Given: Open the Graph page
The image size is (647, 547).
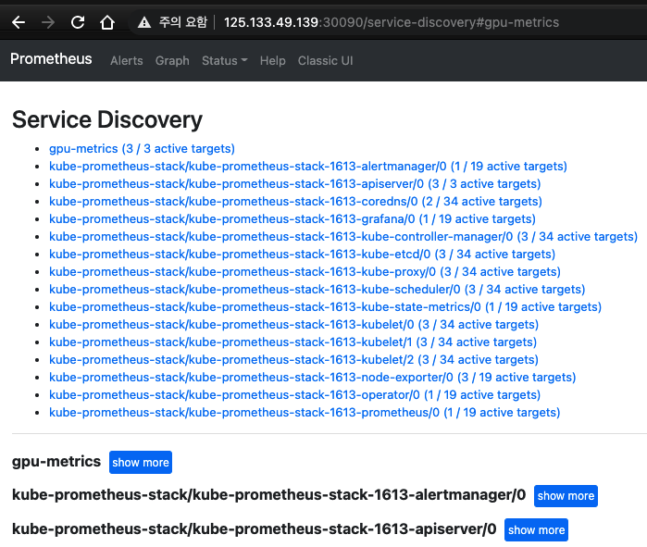Looking at the screenshot, I should click(x=172, y=61).
